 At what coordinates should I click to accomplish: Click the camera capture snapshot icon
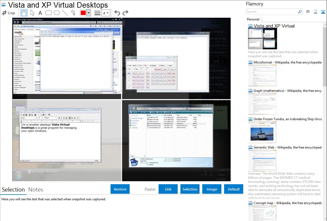click(308, 12)
